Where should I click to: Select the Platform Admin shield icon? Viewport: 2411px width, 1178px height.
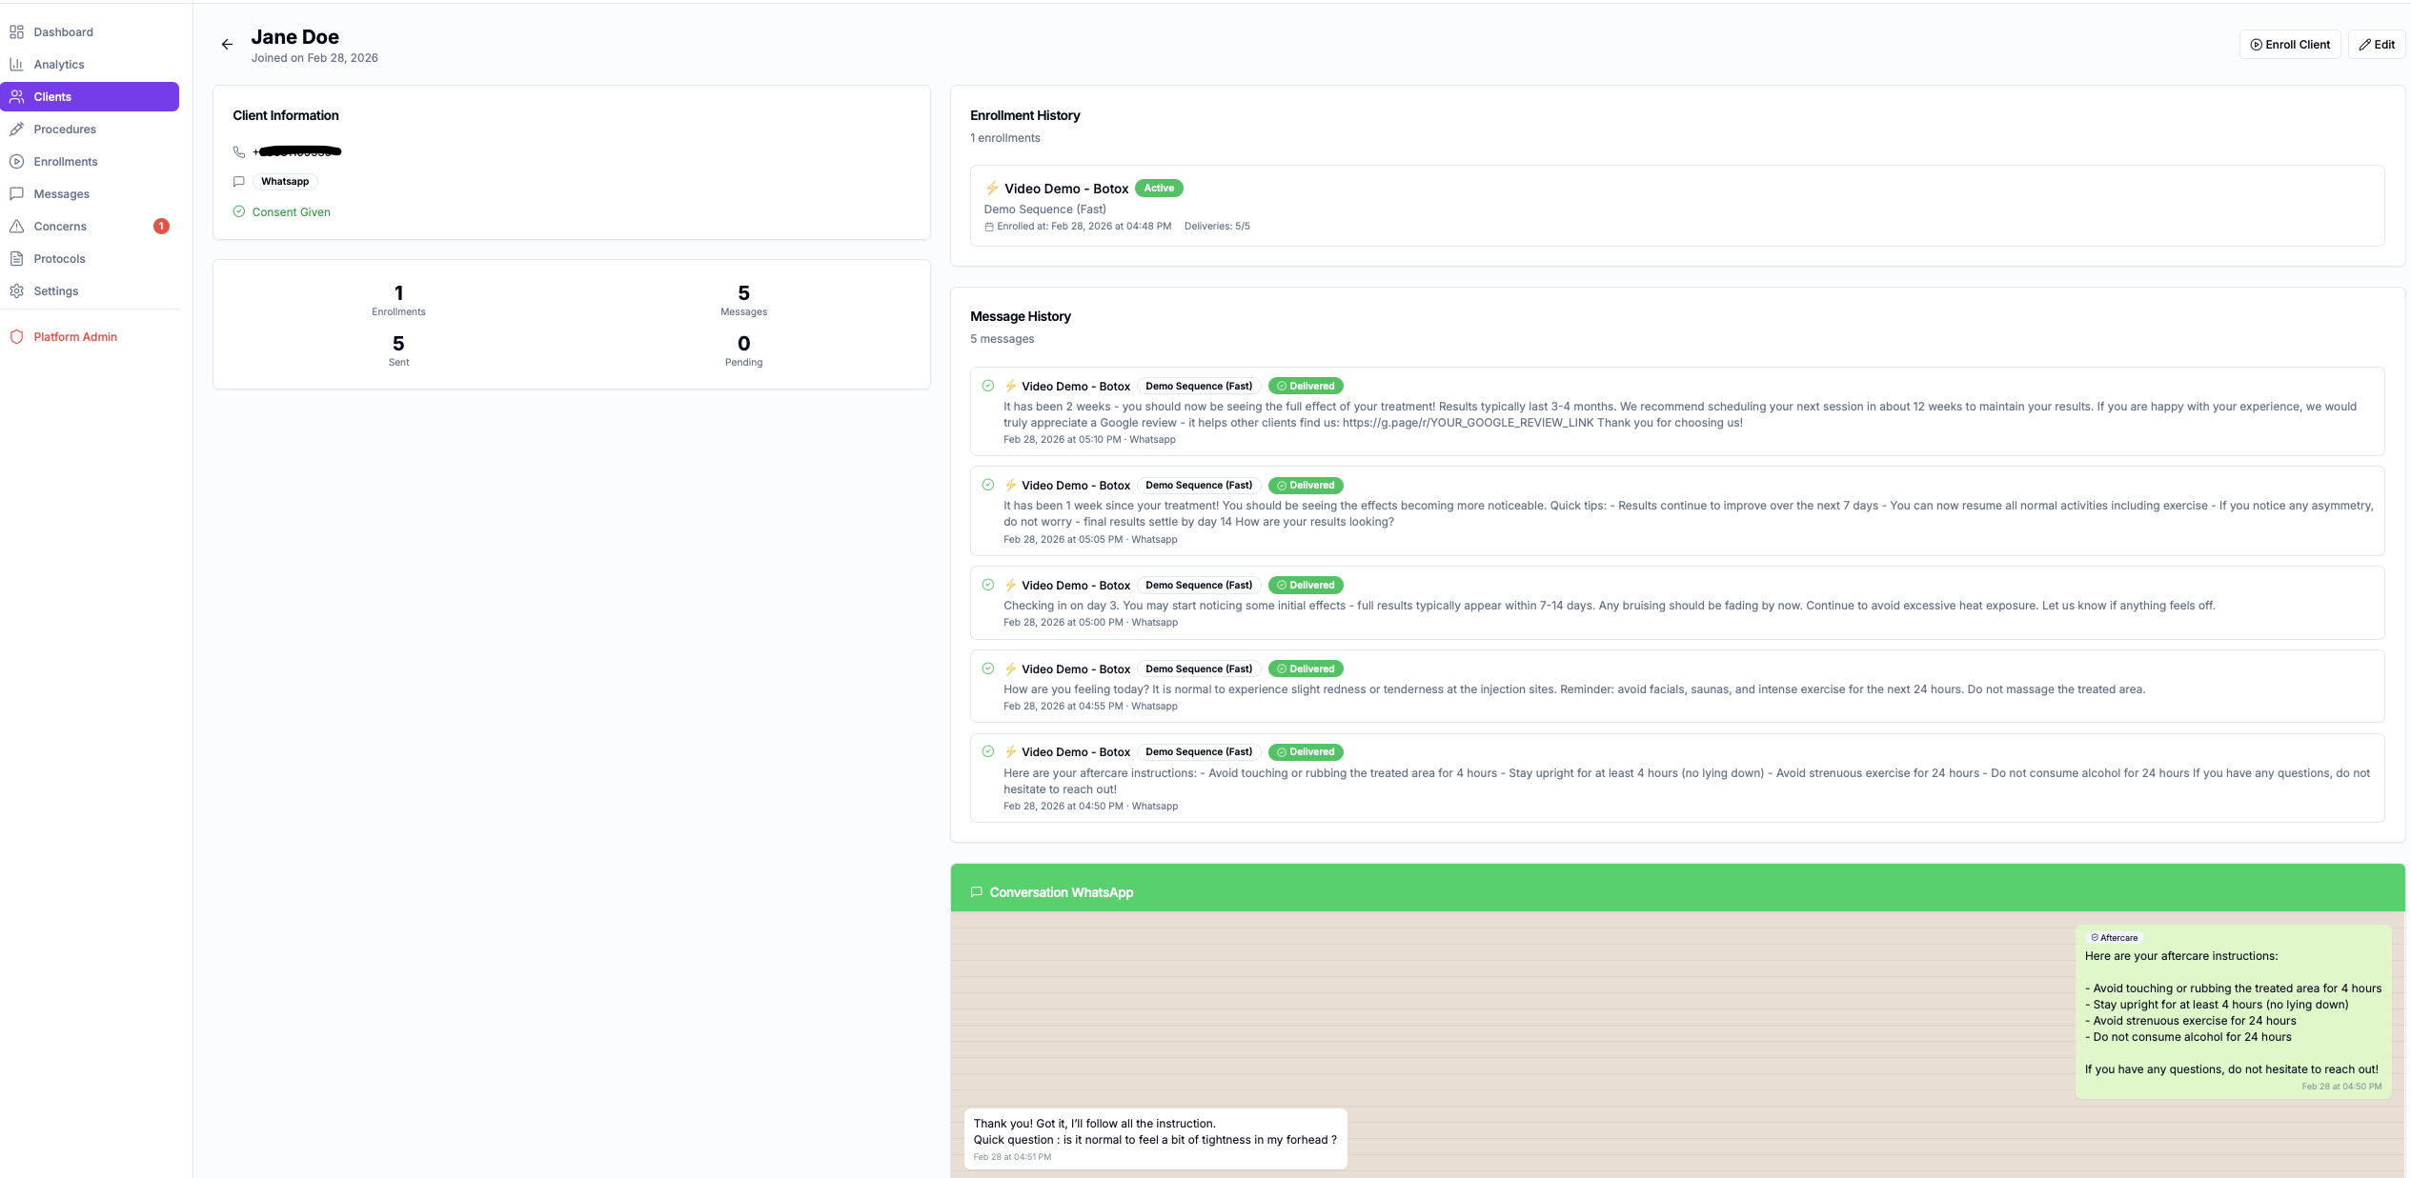point(16,336)
